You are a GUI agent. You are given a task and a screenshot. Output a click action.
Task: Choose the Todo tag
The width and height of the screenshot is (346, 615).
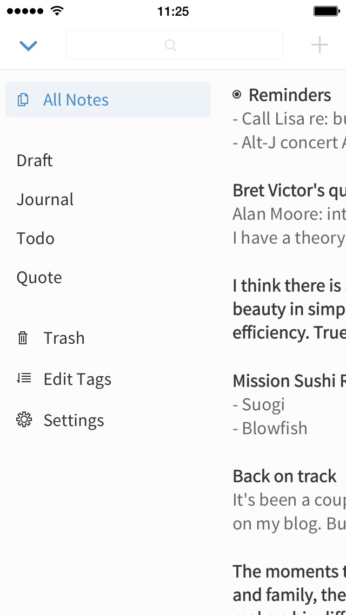pos(35,238)
